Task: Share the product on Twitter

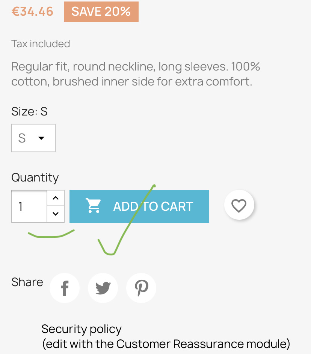Action: click(x=103, y=288)
